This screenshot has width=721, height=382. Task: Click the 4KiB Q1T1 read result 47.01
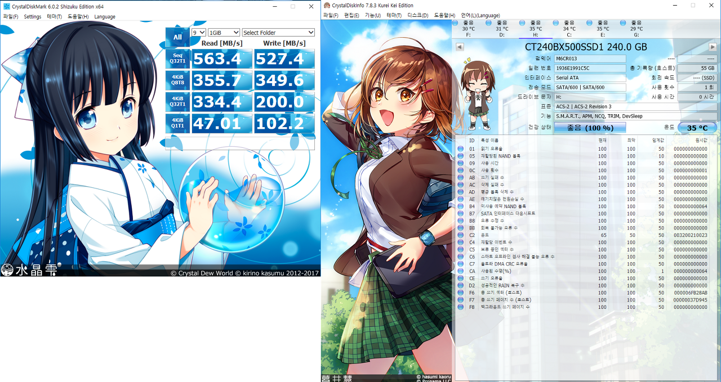tap(222, 123)
